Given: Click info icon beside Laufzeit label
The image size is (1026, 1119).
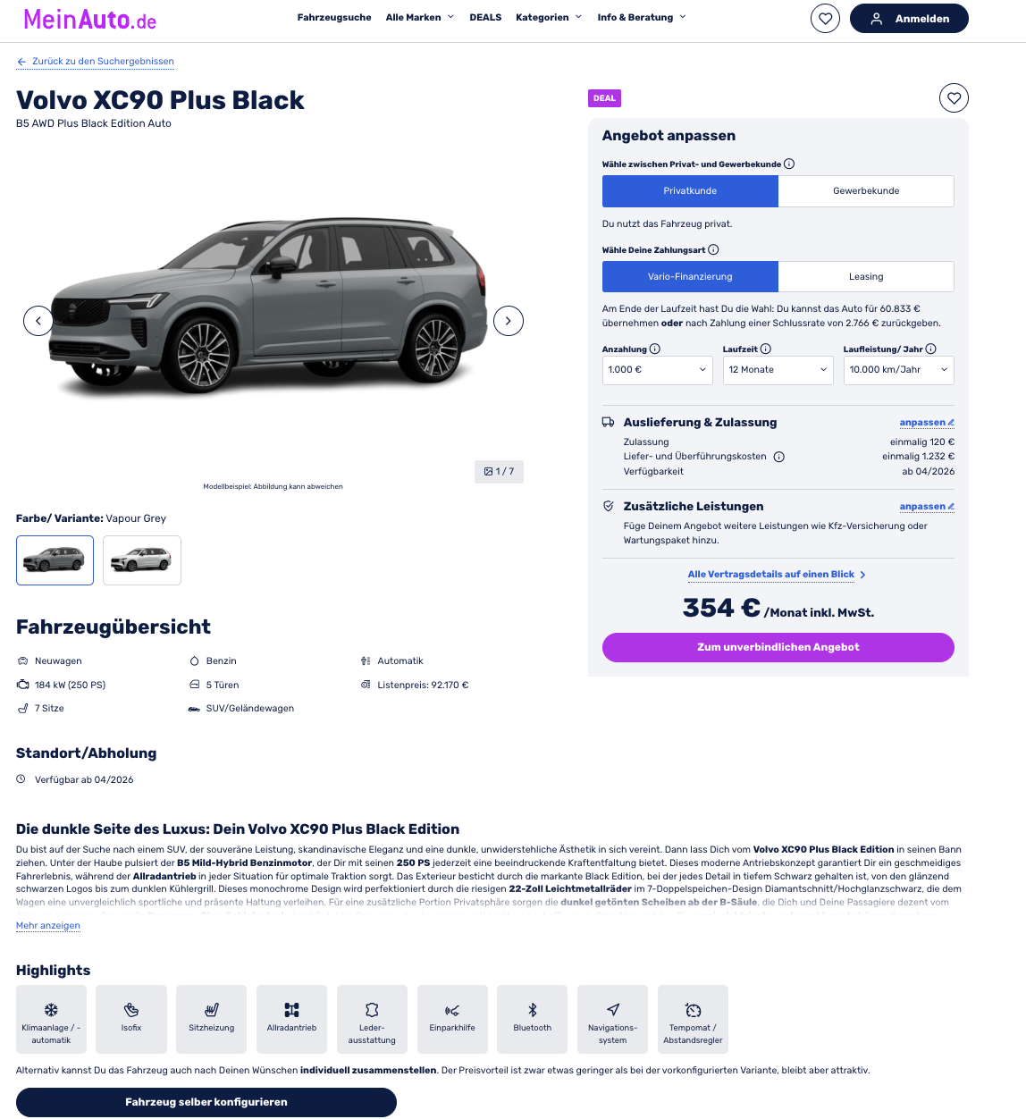Looking at the screenshot, I should [766, 349].
